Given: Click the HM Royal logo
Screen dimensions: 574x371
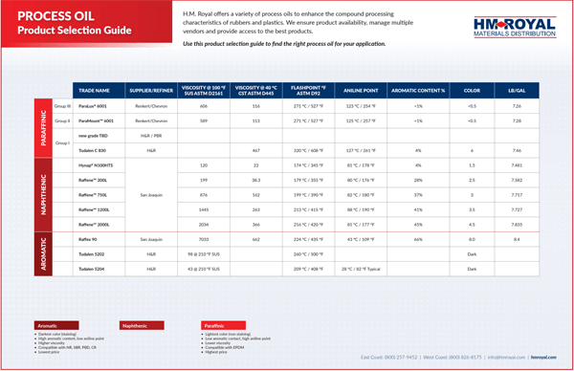Looking at the screenshot, I should pyautogui.click(x=515, y=28).
